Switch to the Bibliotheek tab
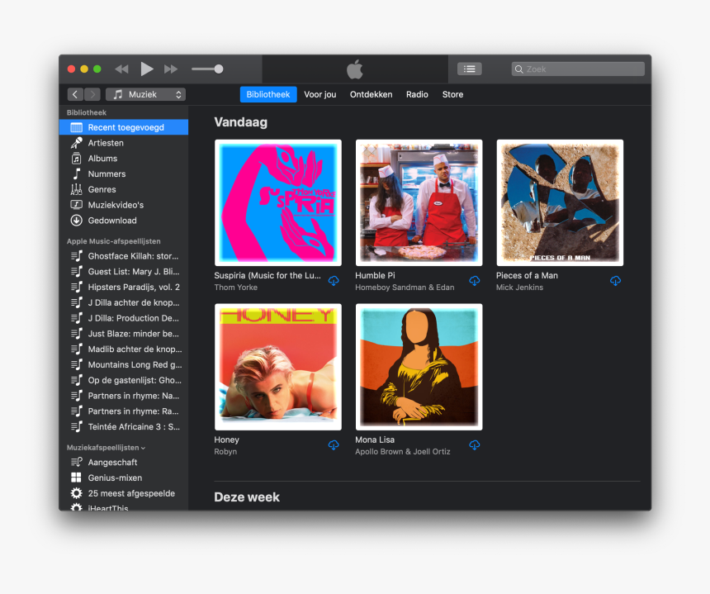 click(x=268, y=94)
